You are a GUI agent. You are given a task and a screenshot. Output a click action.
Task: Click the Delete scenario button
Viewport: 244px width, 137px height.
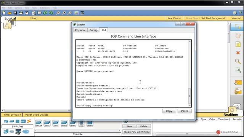click(x=144, y=126)
